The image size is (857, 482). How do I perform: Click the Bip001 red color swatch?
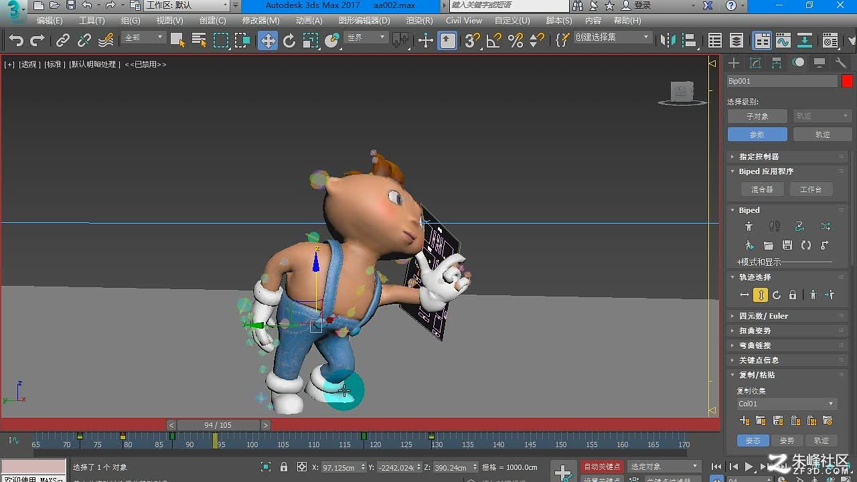click(847, 81)
